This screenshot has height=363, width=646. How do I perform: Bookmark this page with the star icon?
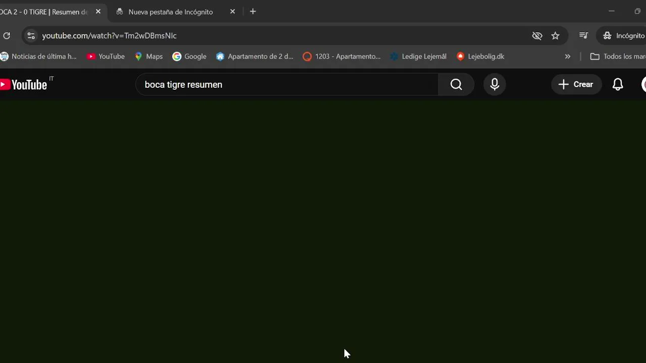coord(555,36)
